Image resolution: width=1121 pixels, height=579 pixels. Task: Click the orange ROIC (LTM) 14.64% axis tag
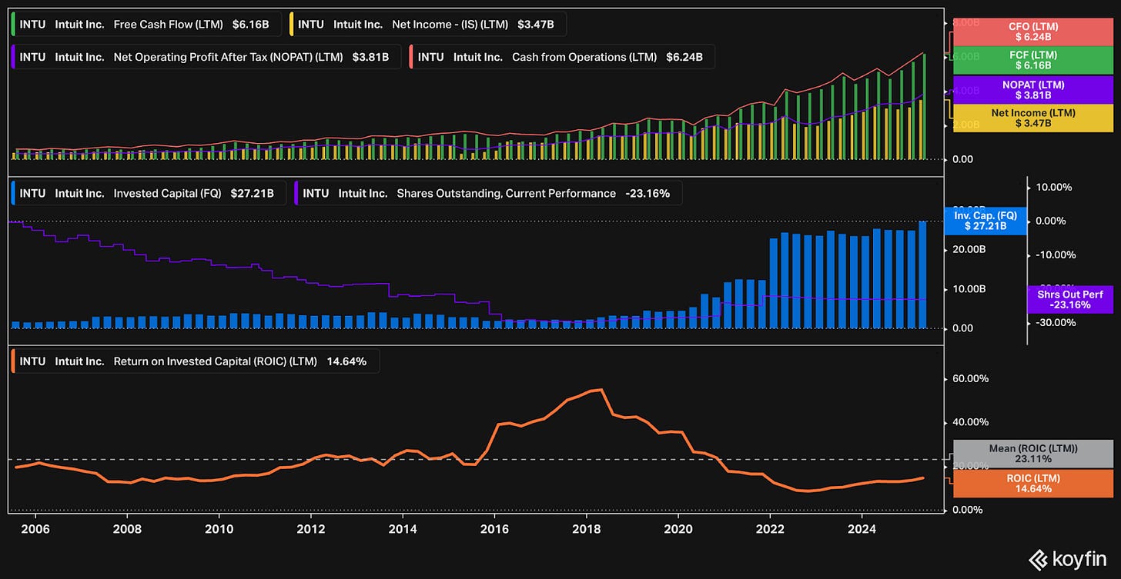click(1034, 483)
